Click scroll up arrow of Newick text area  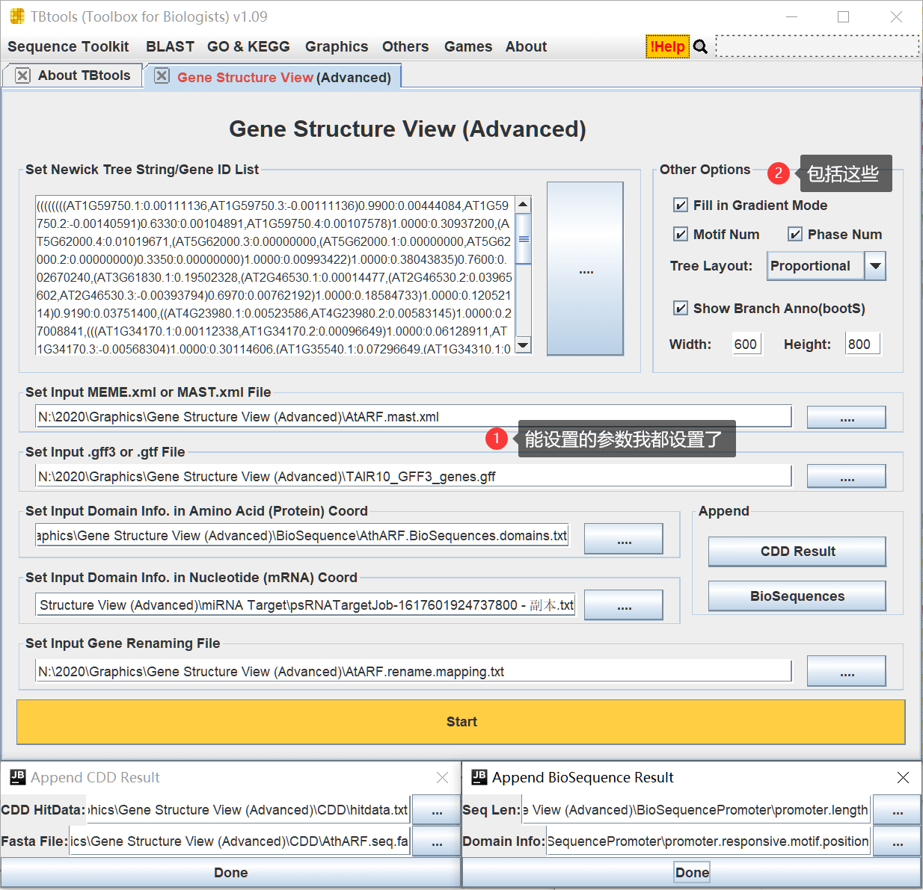(524, 204)
